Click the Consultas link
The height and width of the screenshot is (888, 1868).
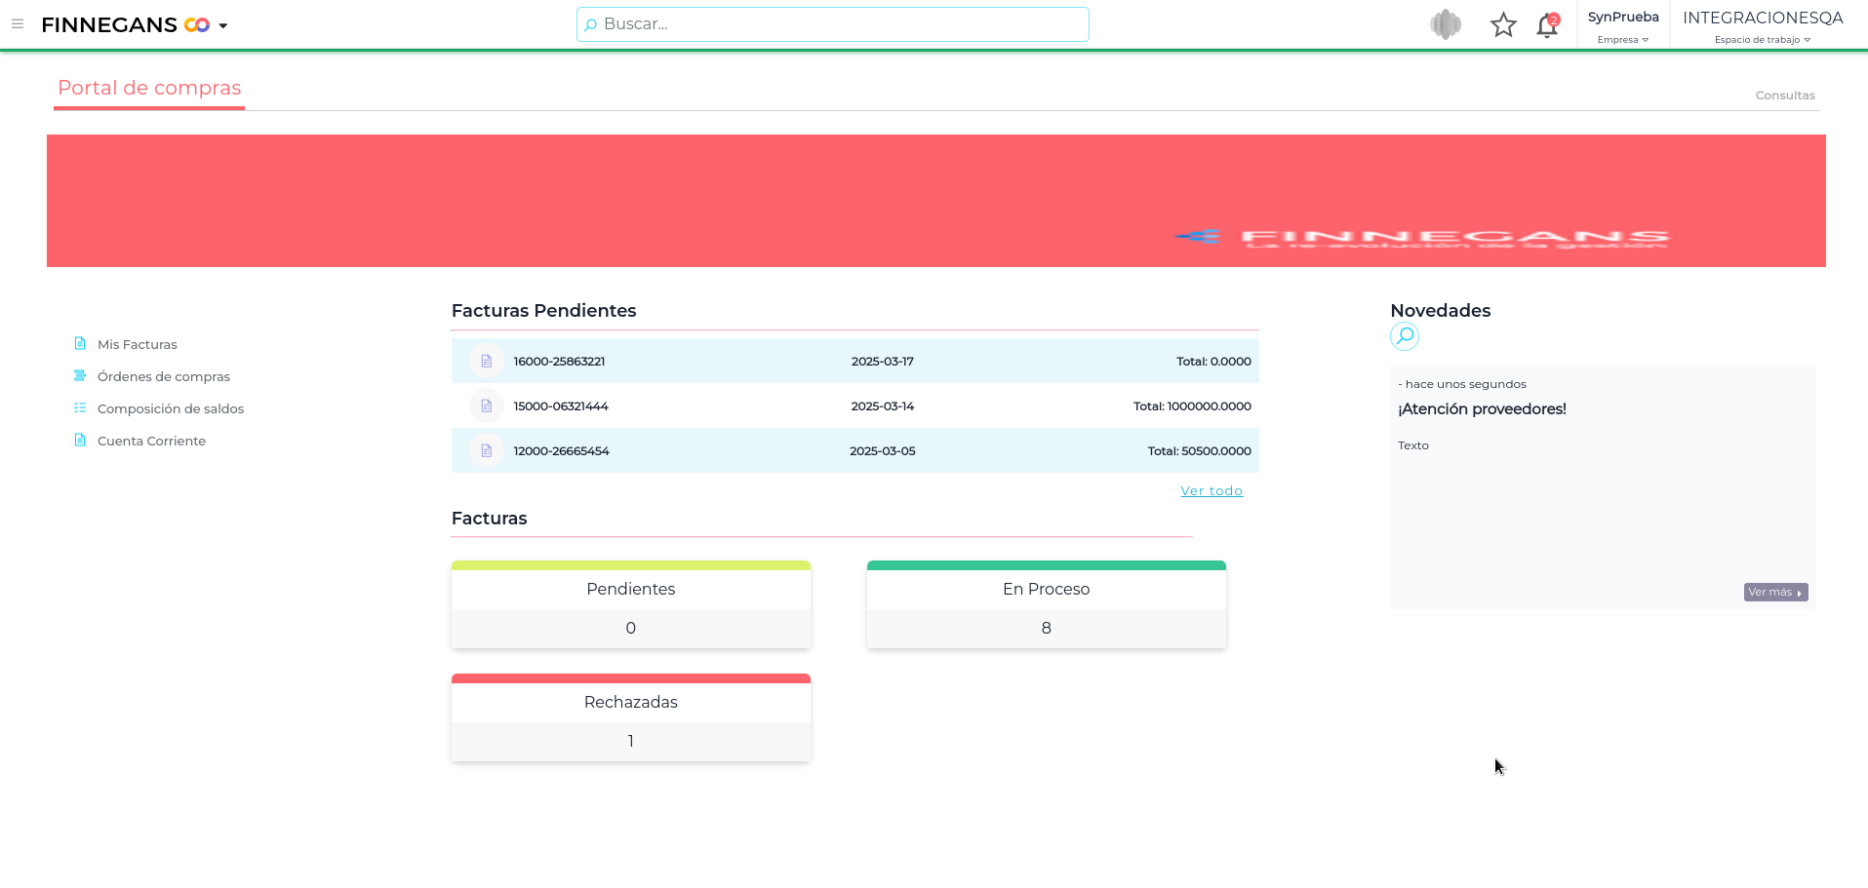click(x=1785, y=96)
